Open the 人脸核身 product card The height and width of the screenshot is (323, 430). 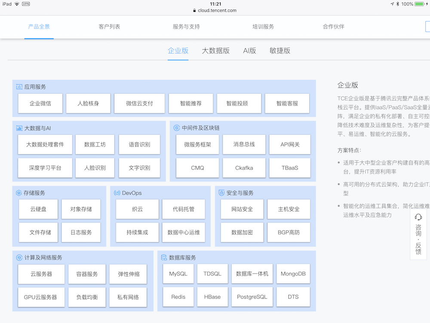click(88, 103)
